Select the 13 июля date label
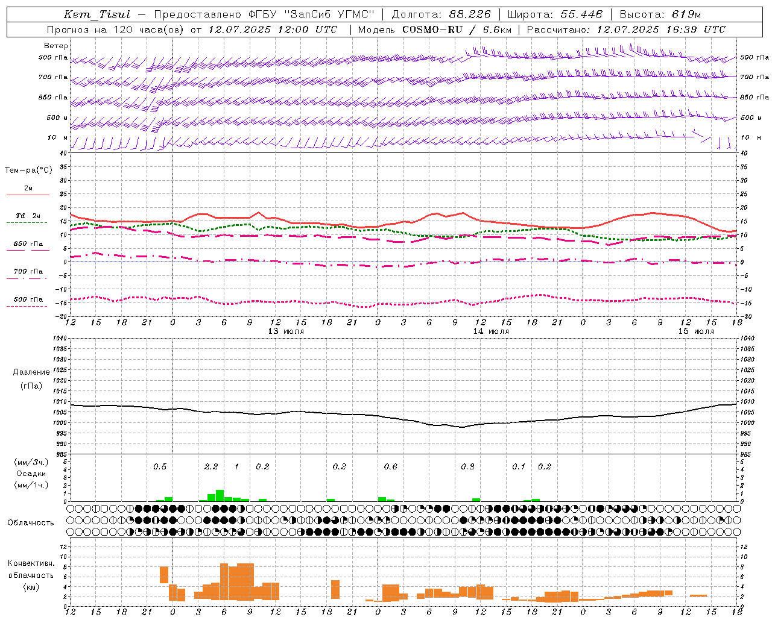 point(286,331)
